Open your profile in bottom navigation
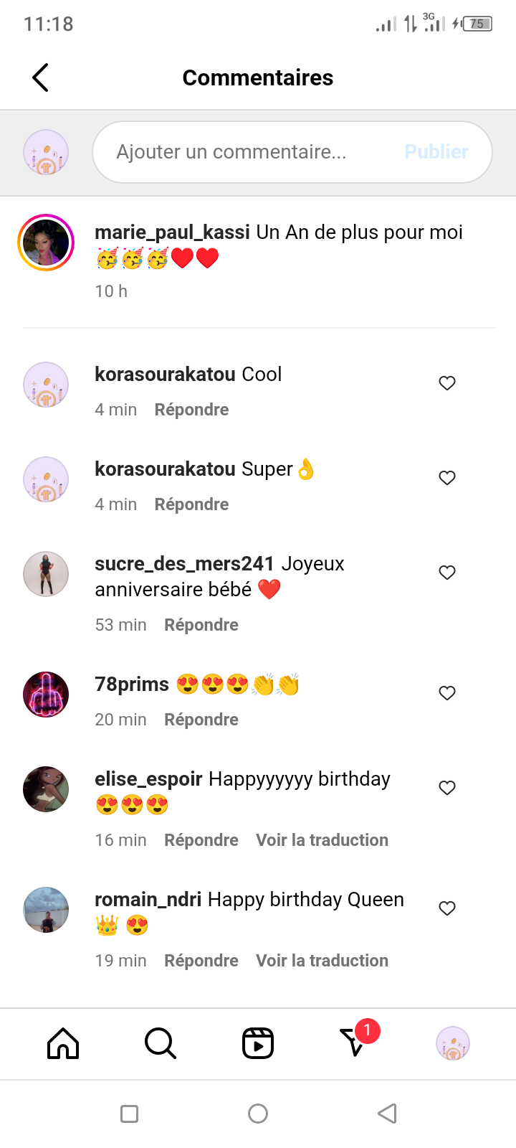The image size is (516, 1148). pyautogui.click(x=453, y=1043)
